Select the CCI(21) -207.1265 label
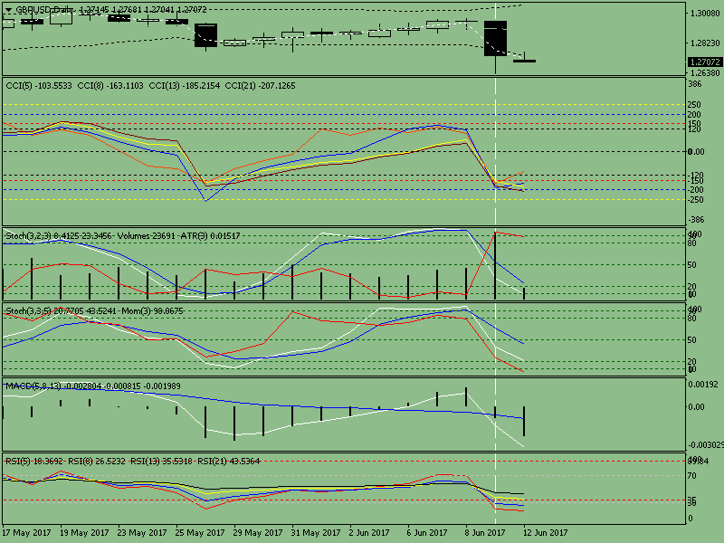This screenshot has height=543, width=724. (260, 86)
